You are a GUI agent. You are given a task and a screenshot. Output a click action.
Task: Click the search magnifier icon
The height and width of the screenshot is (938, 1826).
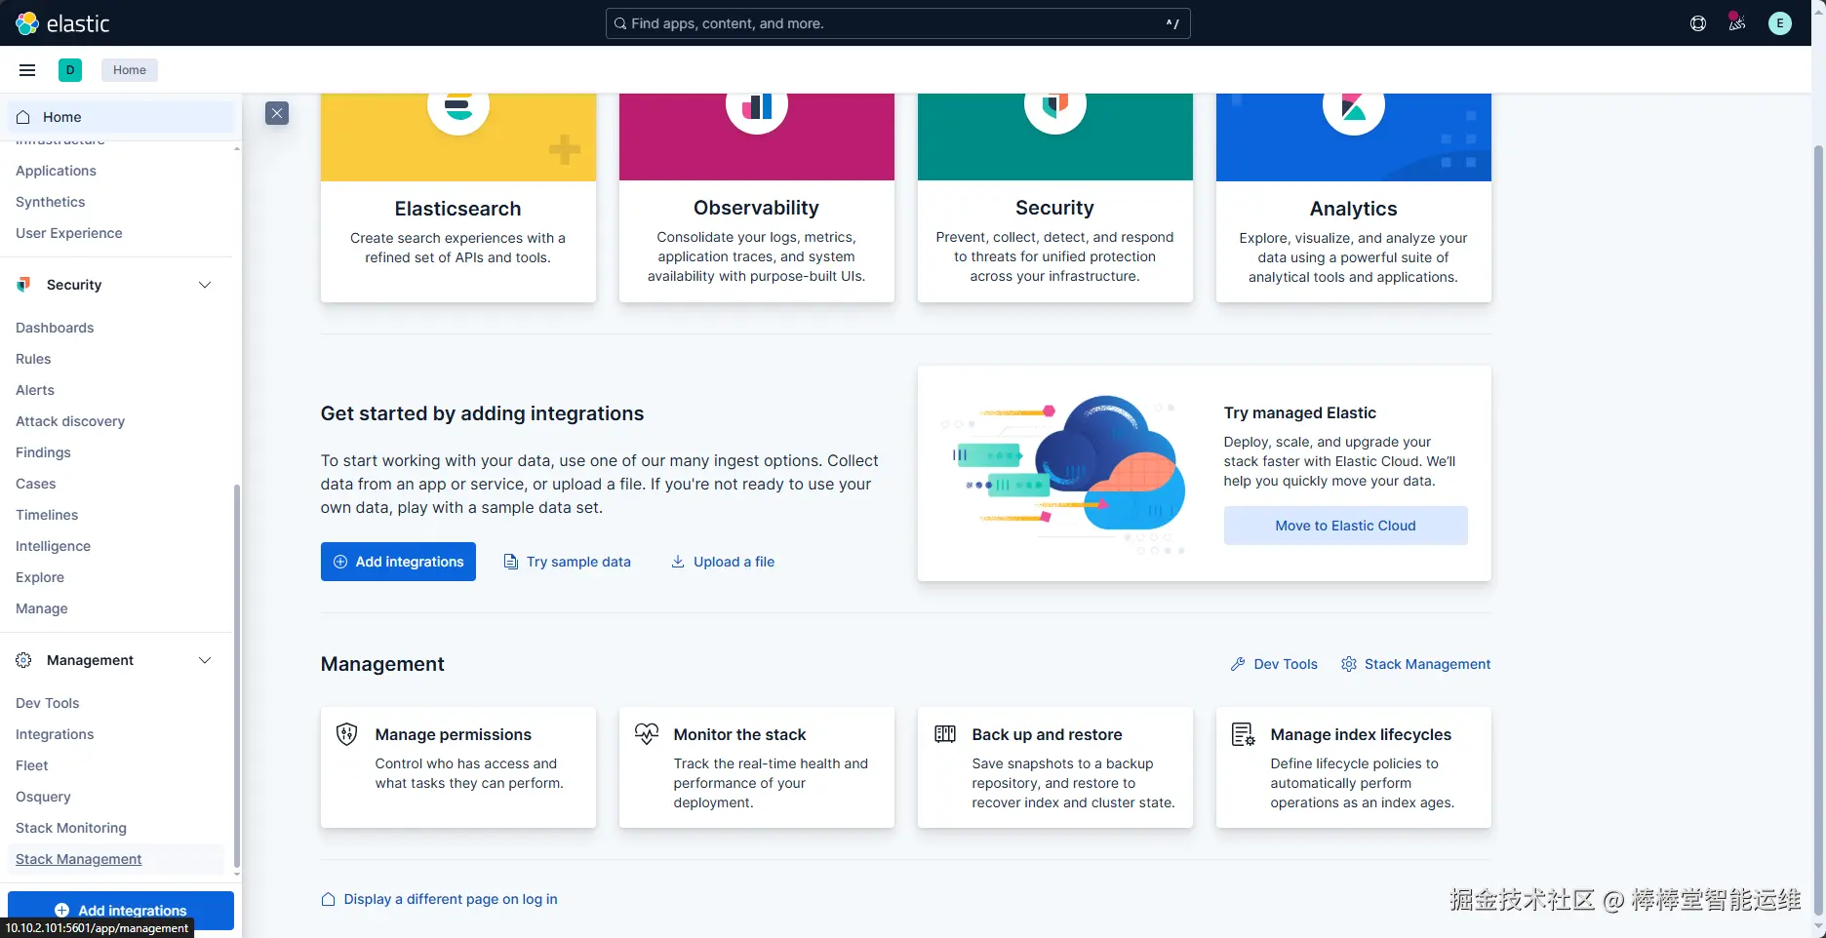coord(620,23)
